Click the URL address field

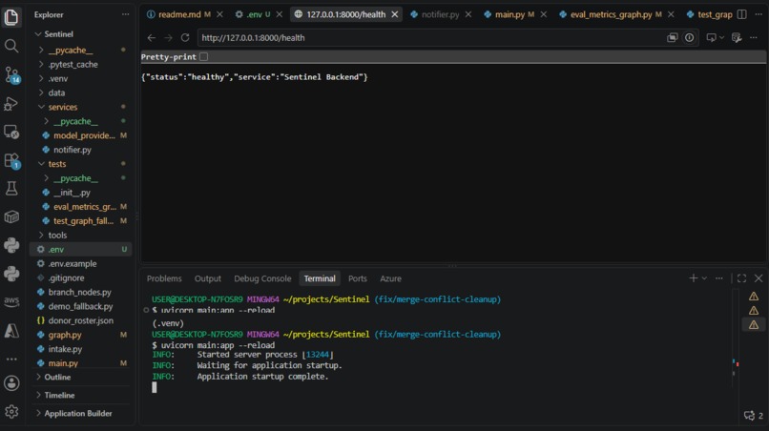(431, 38)
